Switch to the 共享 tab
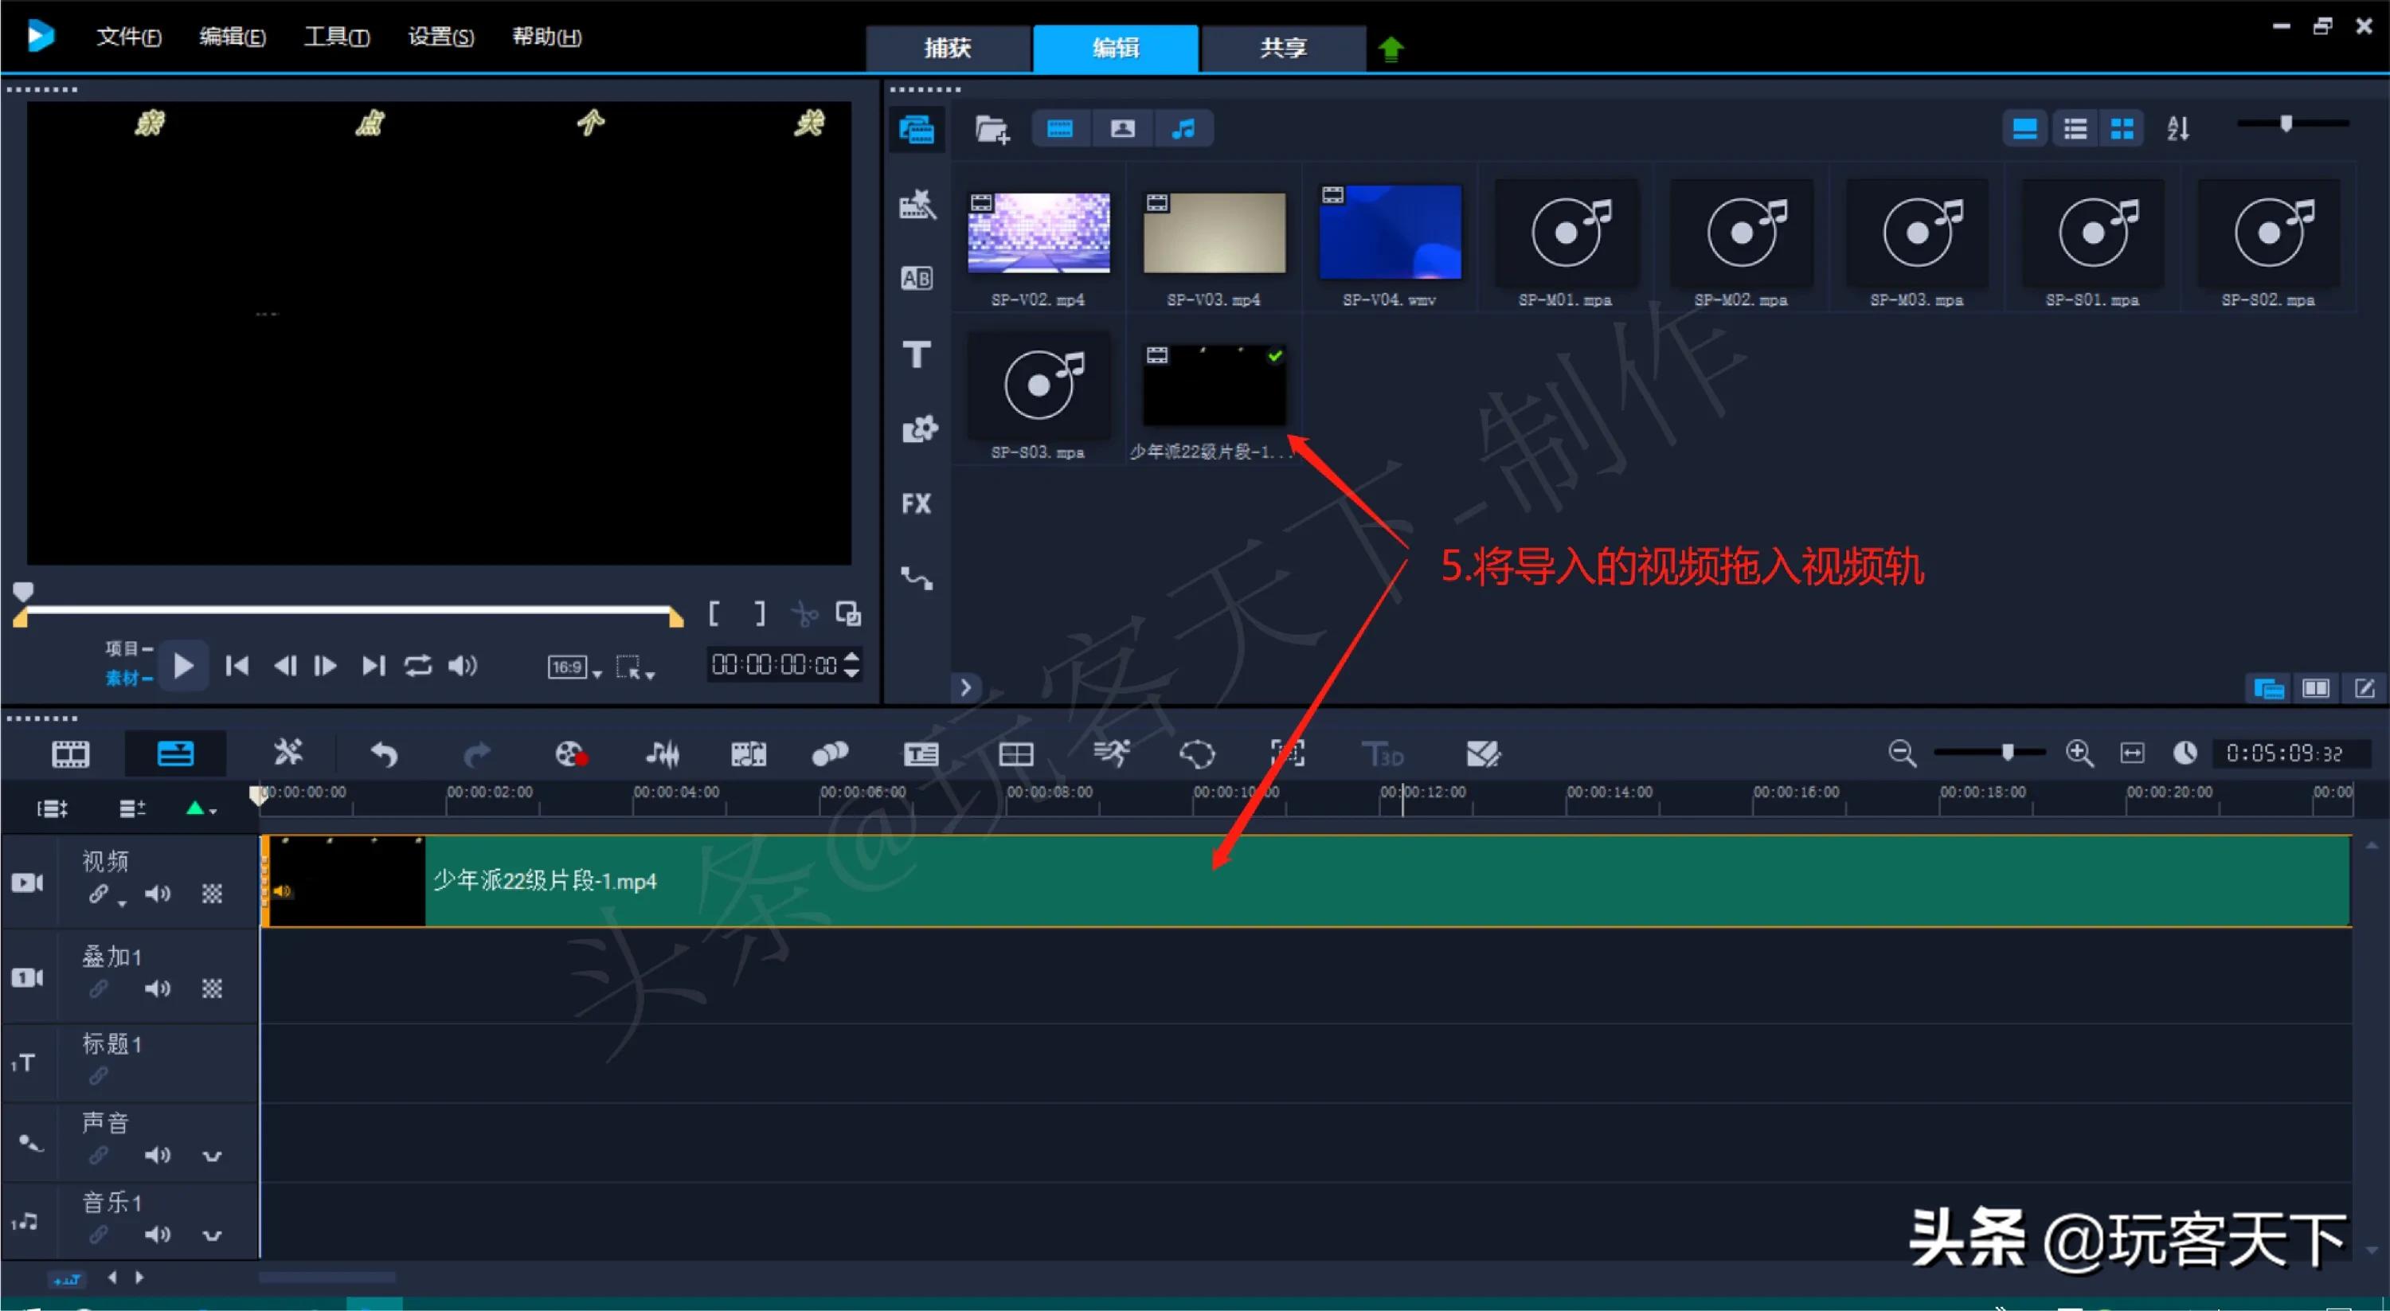This screenshot has width=2390, height=1311. tap(1282, 49)
